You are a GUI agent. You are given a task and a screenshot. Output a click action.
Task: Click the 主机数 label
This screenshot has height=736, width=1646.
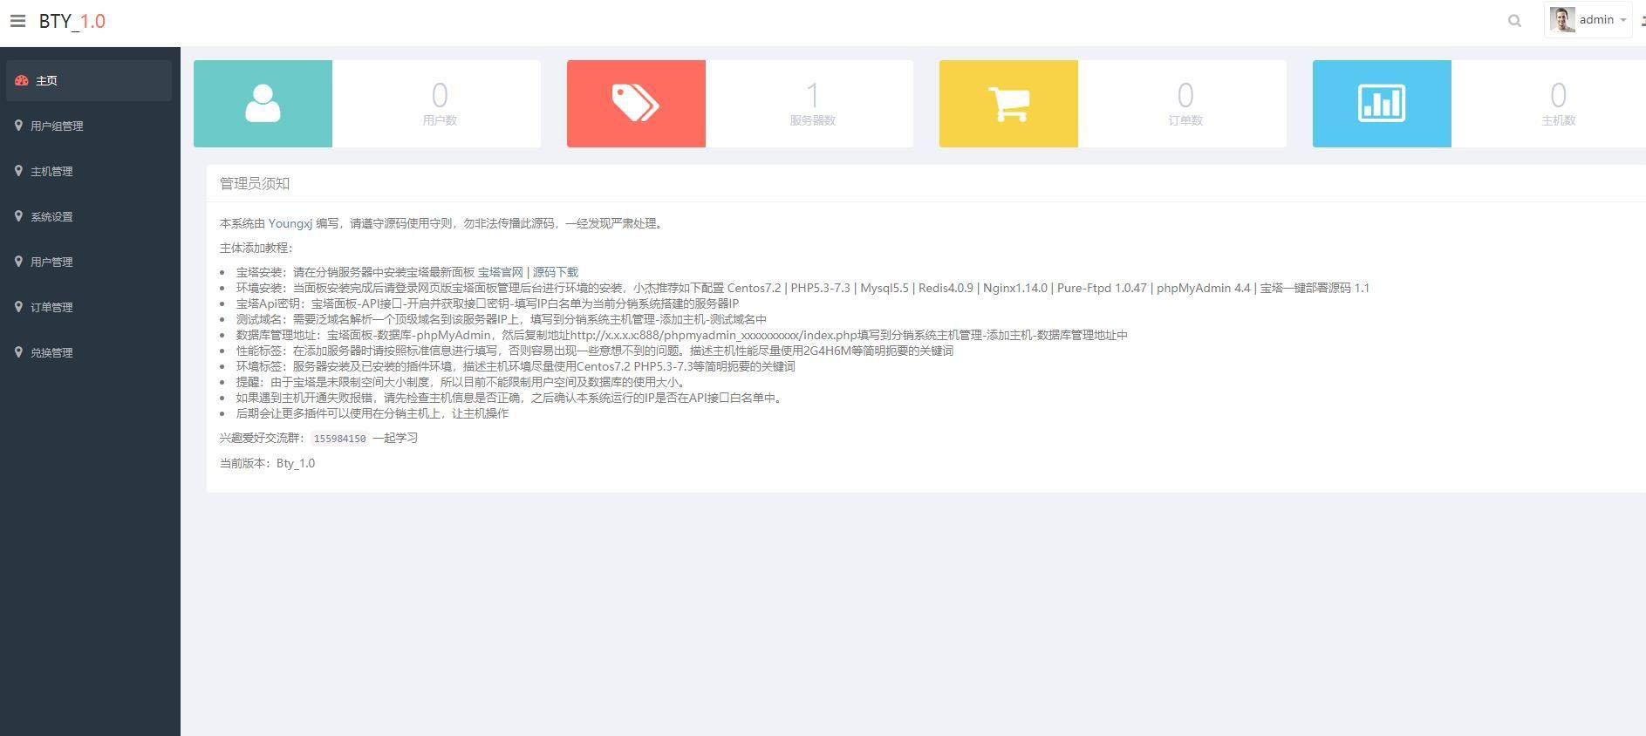[x=1558, y=120]
